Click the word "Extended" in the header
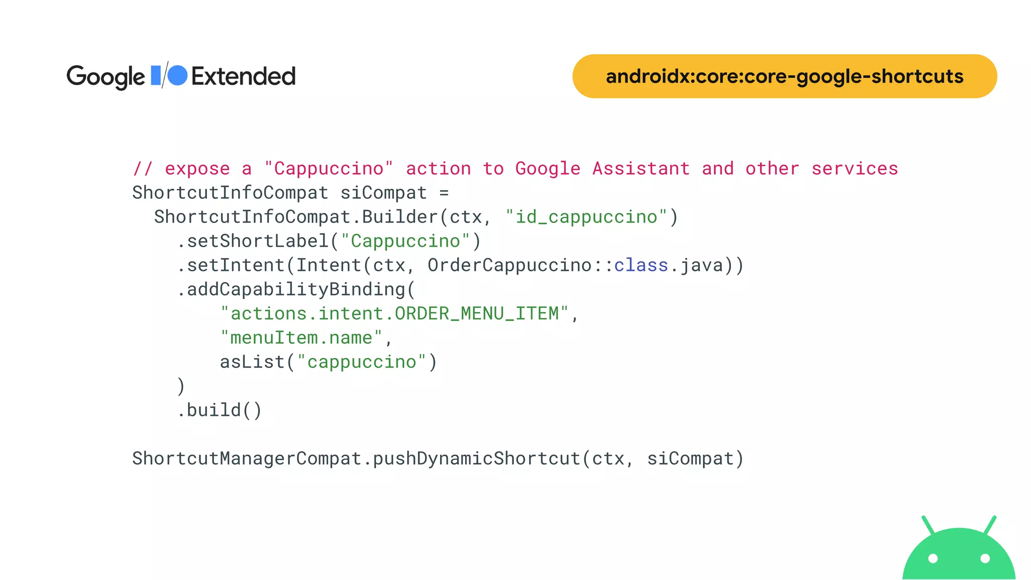This screenshot has width=1031, height=580. (x=244, y=76)
